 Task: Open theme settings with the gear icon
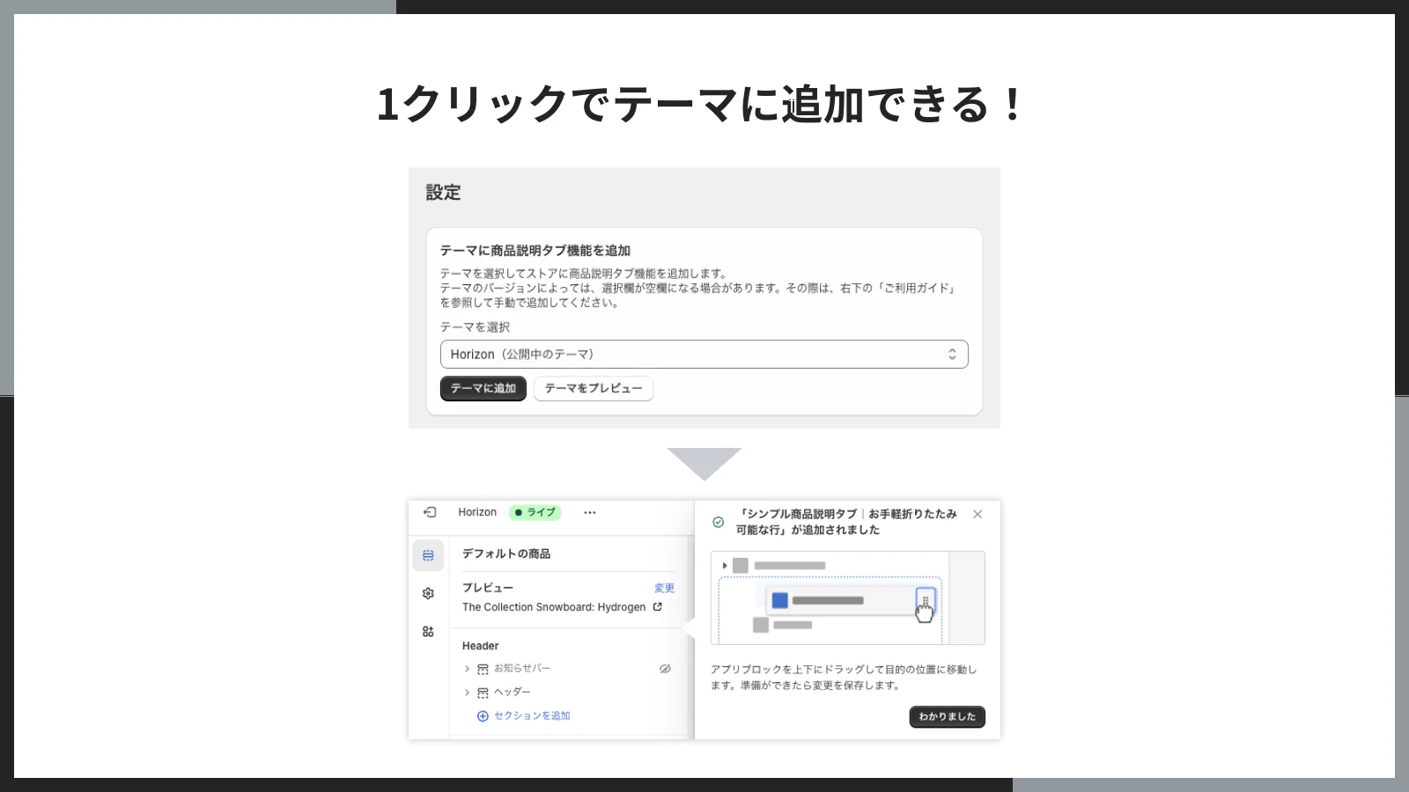coord(428,593)
